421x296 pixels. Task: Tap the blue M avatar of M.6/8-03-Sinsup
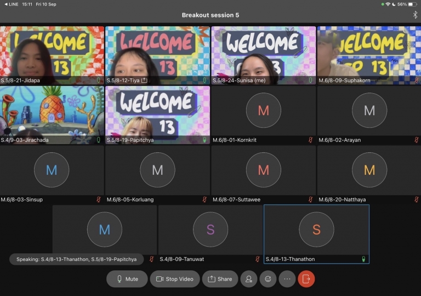click(52, 170)
